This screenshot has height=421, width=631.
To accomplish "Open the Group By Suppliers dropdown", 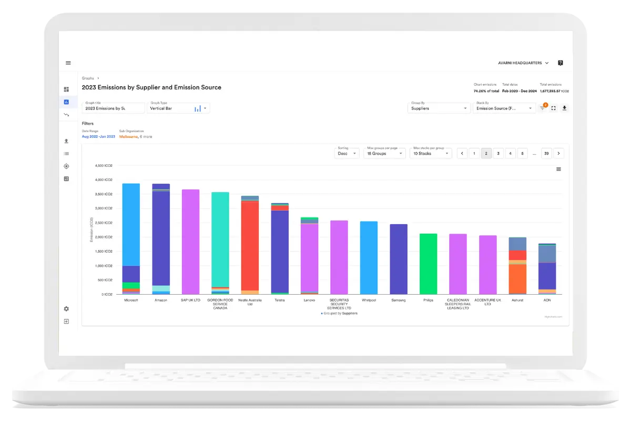I will tap(439, 108).
